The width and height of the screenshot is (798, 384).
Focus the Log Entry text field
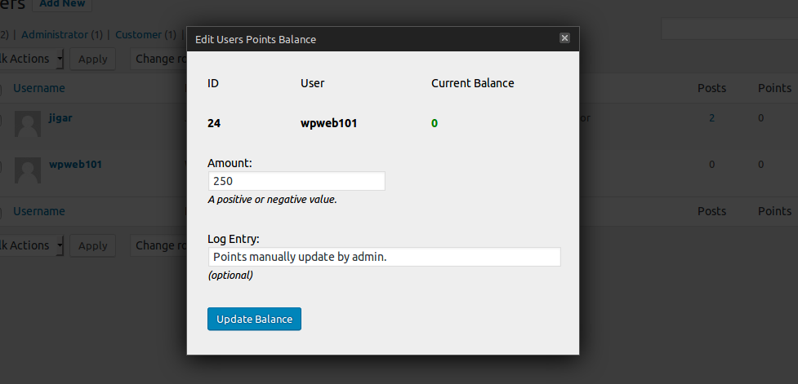pyautogui.click(x=384, y=257)
